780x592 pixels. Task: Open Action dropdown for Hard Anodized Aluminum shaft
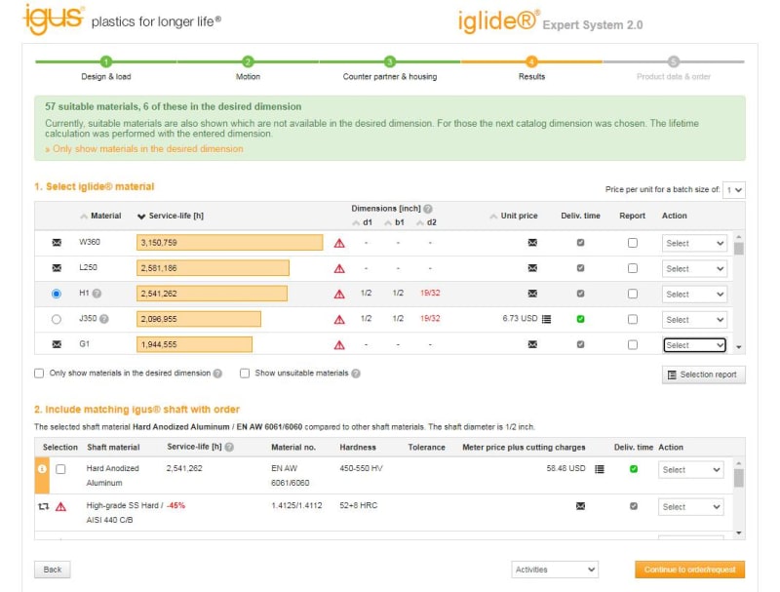click(690, 470)
